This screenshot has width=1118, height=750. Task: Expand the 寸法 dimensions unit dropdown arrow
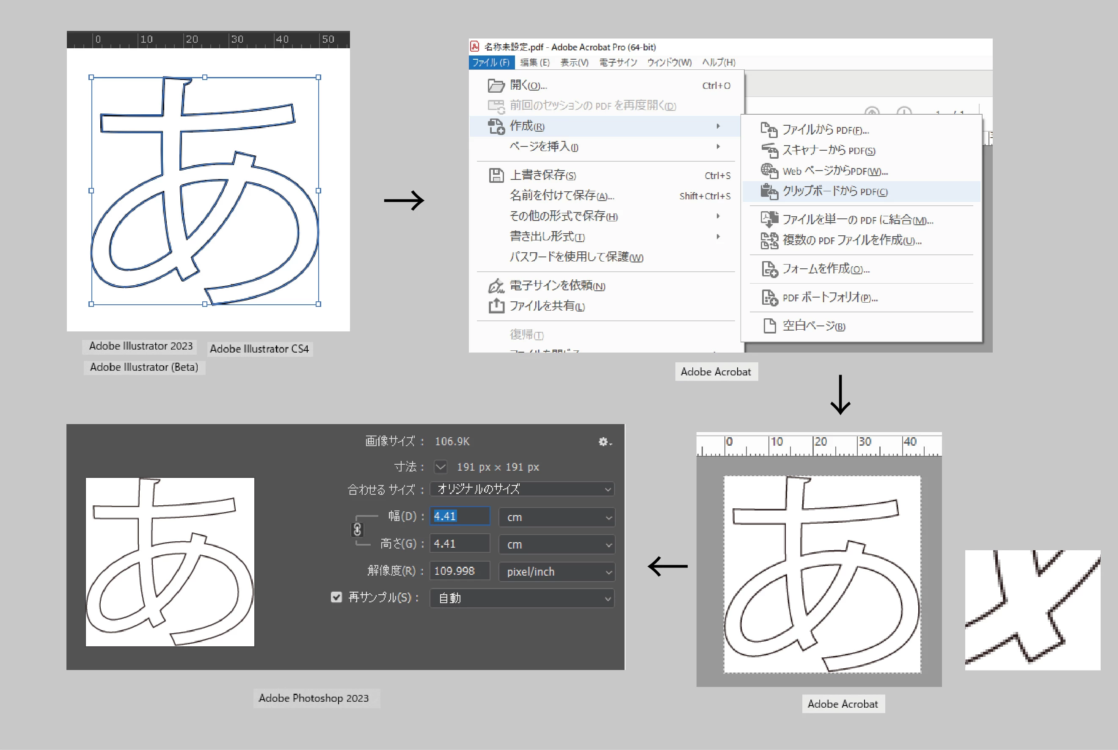tap(441, 467)
